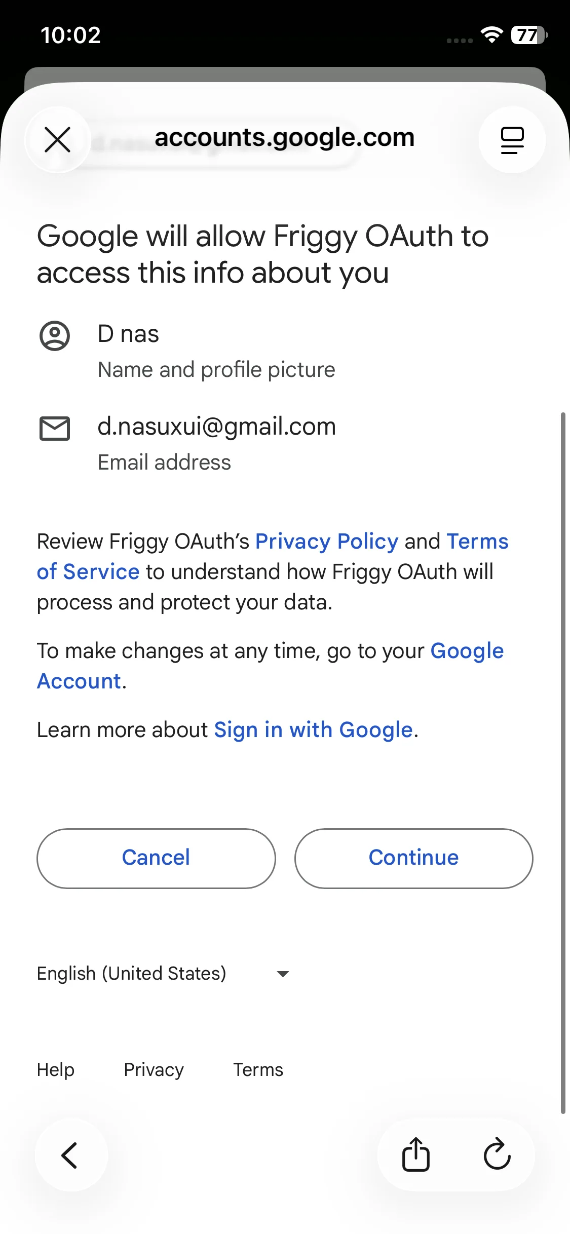Follow the Google Account link
This screenshot has height=1234, width=570.
pos(466,651)
